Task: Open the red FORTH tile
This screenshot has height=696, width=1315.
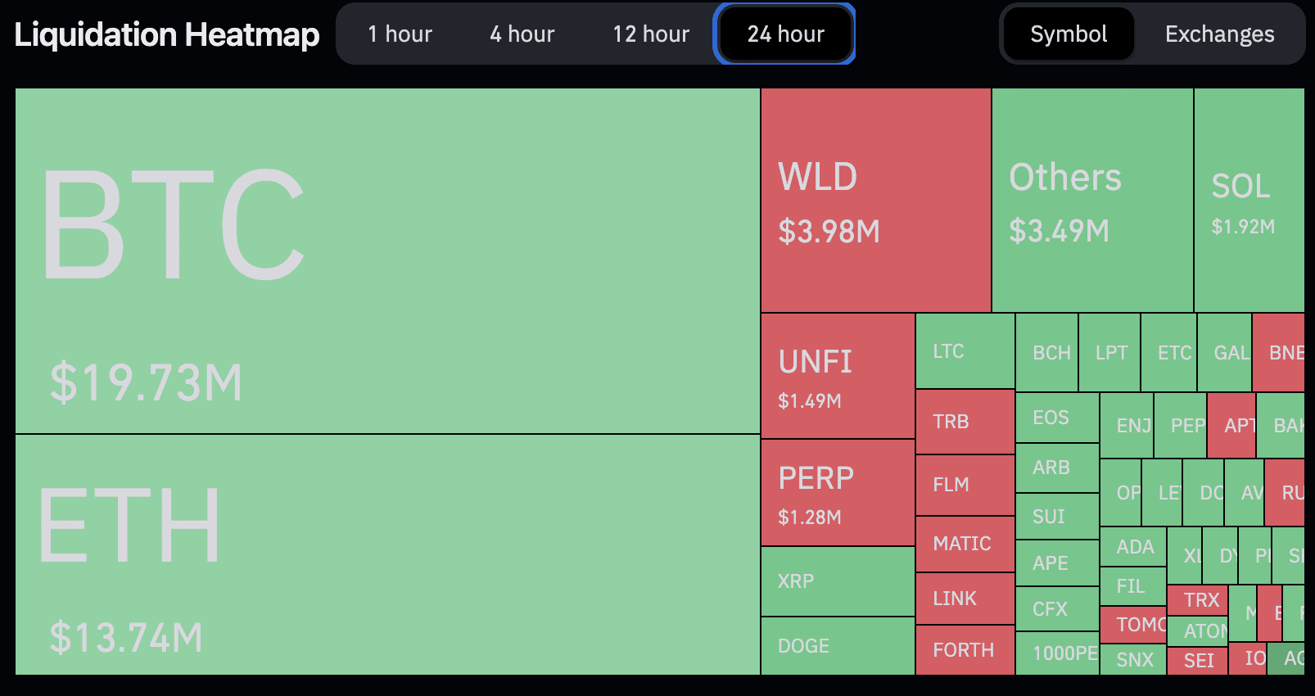Action: [x=965, y=650]
